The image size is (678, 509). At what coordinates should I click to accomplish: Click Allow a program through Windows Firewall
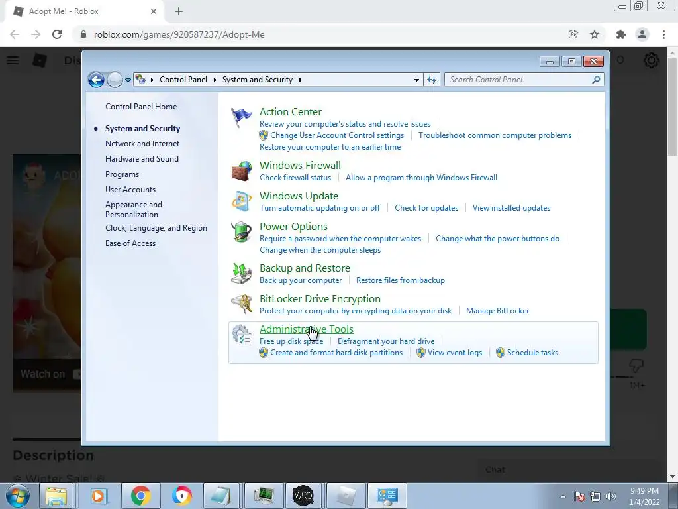click(421, 178)
